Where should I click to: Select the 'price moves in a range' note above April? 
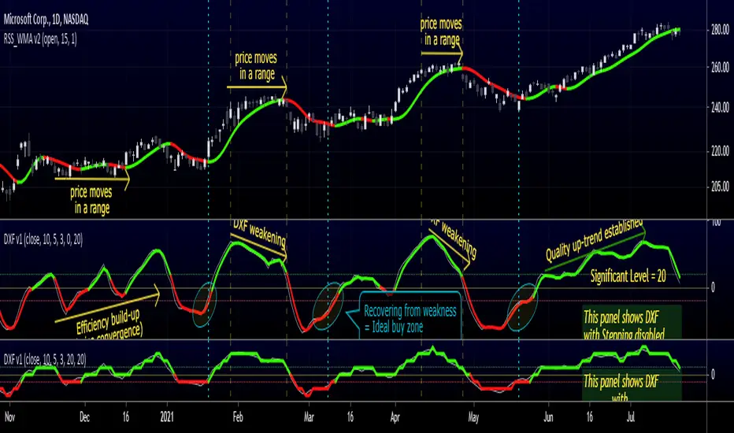pyautogui.click(x=441, y=31)
